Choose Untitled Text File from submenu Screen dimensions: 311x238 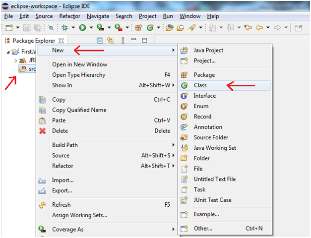pos(225,179)
